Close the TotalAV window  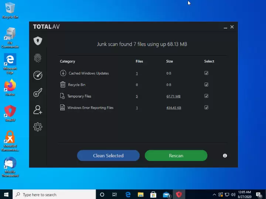click(232, 27)
